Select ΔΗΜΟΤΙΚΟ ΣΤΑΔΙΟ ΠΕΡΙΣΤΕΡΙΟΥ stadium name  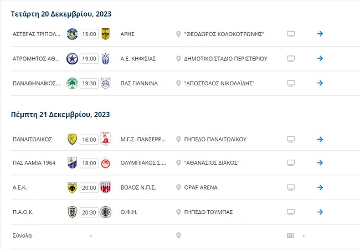click(x=225, y=58)
